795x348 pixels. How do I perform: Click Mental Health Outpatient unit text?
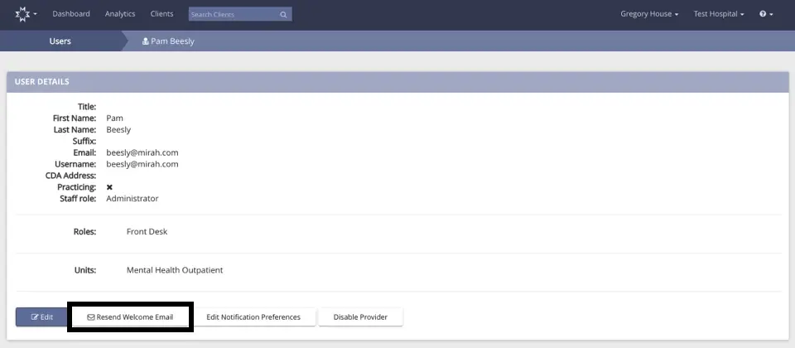175,270
